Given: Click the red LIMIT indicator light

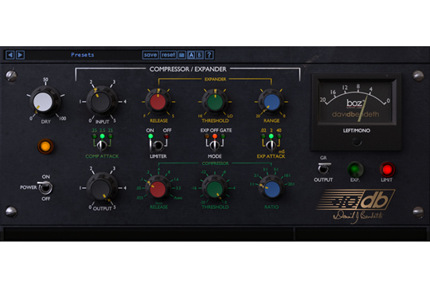Looking at the screenshot, I should 387,170.
